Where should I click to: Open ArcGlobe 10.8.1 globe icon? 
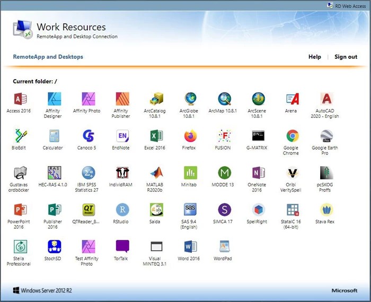click(190, 99)
